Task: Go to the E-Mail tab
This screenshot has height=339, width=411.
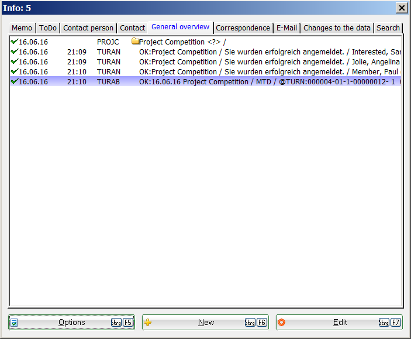Action: pyautogui.click(x=286, y=28)
